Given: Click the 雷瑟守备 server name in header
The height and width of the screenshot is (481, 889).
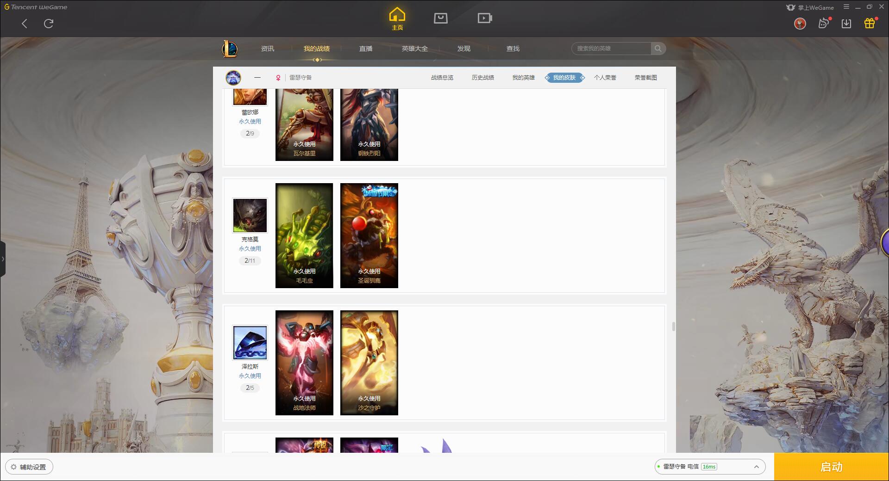Looking at the screenshot, I should click(301, 78).
